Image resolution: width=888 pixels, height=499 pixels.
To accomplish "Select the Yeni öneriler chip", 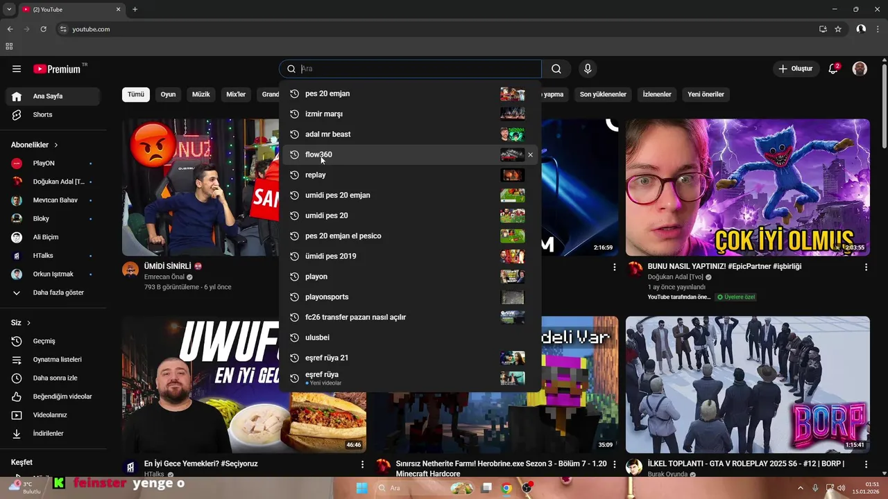I will coord(706,94).
